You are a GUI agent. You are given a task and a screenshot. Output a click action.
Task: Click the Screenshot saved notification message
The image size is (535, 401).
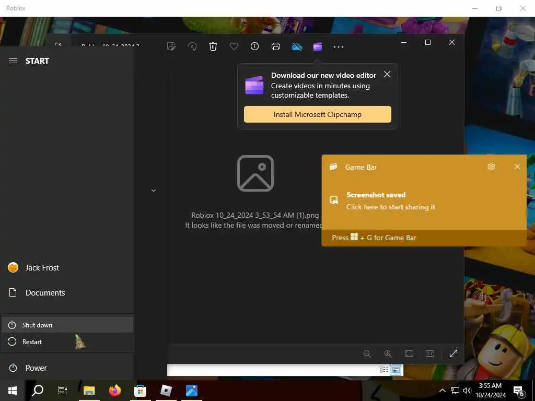(x=391, y=201)
